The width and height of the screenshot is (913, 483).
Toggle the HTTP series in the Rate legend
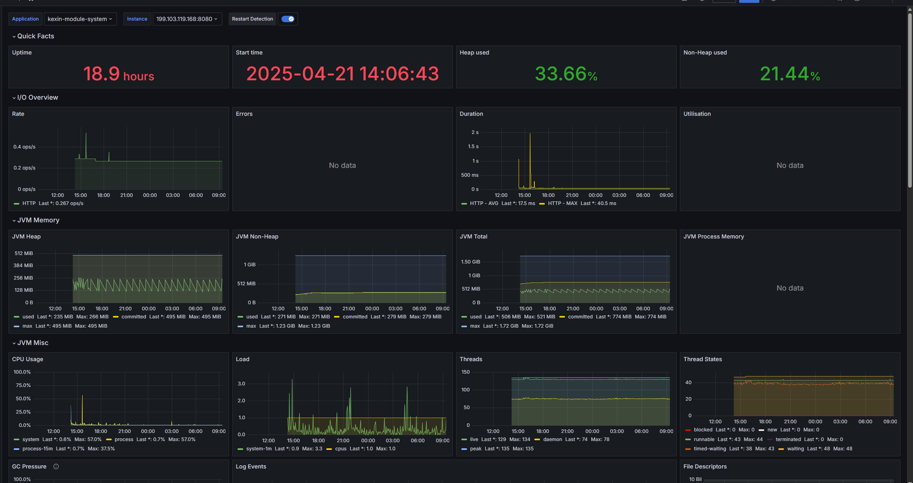pyautogui.click(x=29, y=203)
